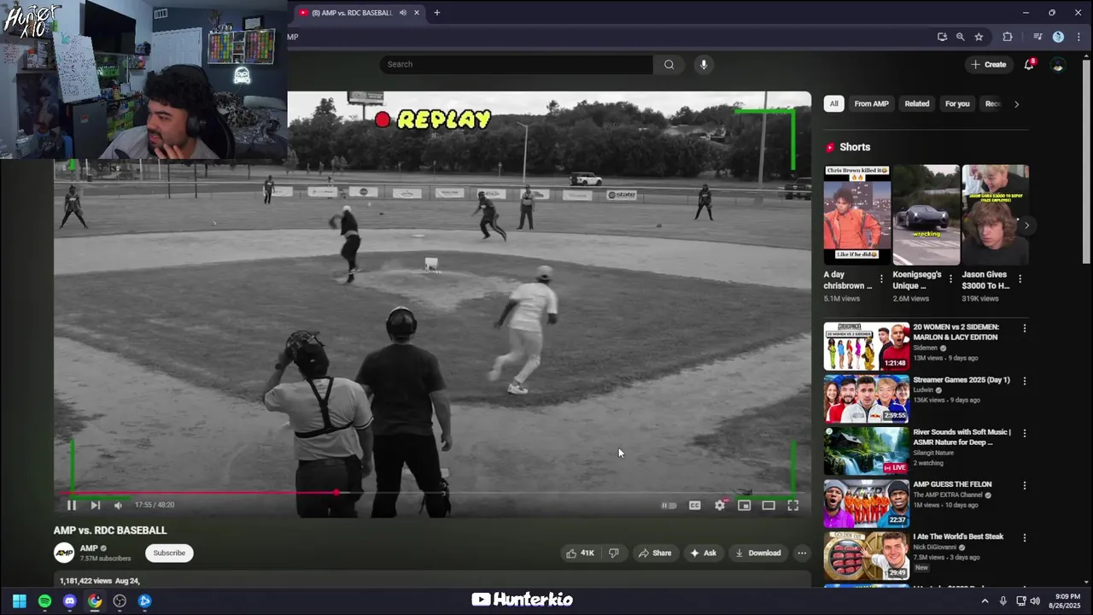Open menu for Jason Gives $3000 short
The width and height of the screenshot is (1093, 615).
1020,279
